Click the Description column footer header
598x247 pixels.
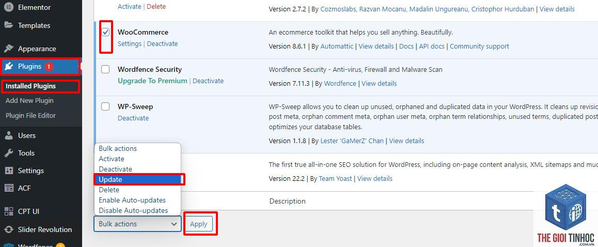pyautogui.click(x=287, y=201)
